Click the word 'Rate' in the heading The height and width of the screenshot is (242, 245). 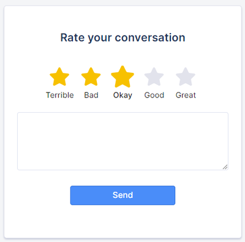tap(72, 38)
